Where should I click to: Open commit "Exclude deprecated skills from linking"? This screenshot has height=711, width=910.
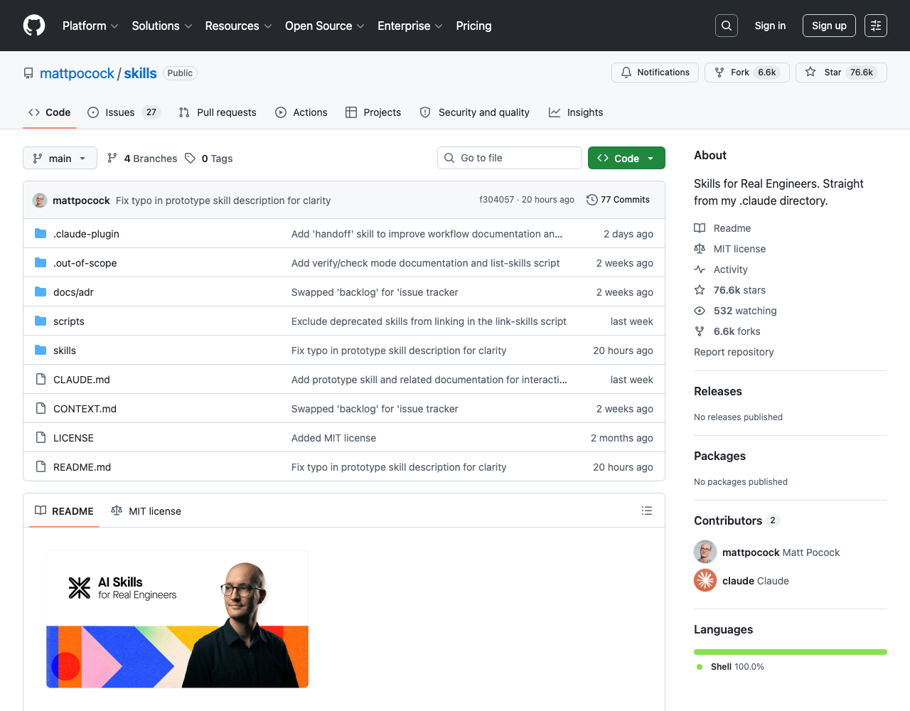(429, 321)
